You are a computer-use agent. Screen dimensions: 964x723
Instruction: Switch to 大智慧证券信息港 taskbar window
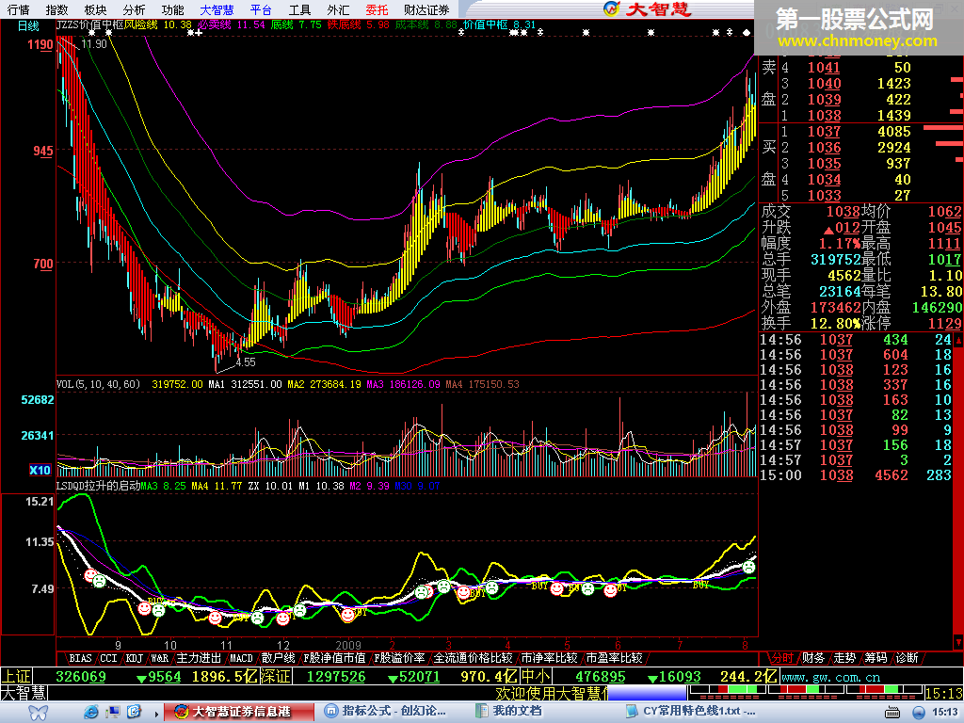tap(239, 712)
